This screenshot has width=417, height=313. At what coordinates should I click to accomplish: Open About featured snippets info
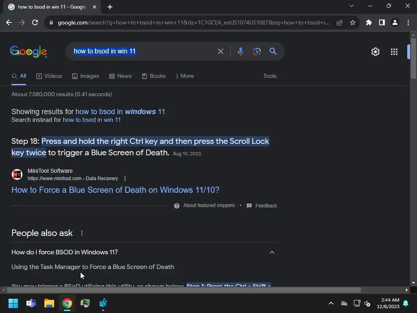[x=204, y=205]
